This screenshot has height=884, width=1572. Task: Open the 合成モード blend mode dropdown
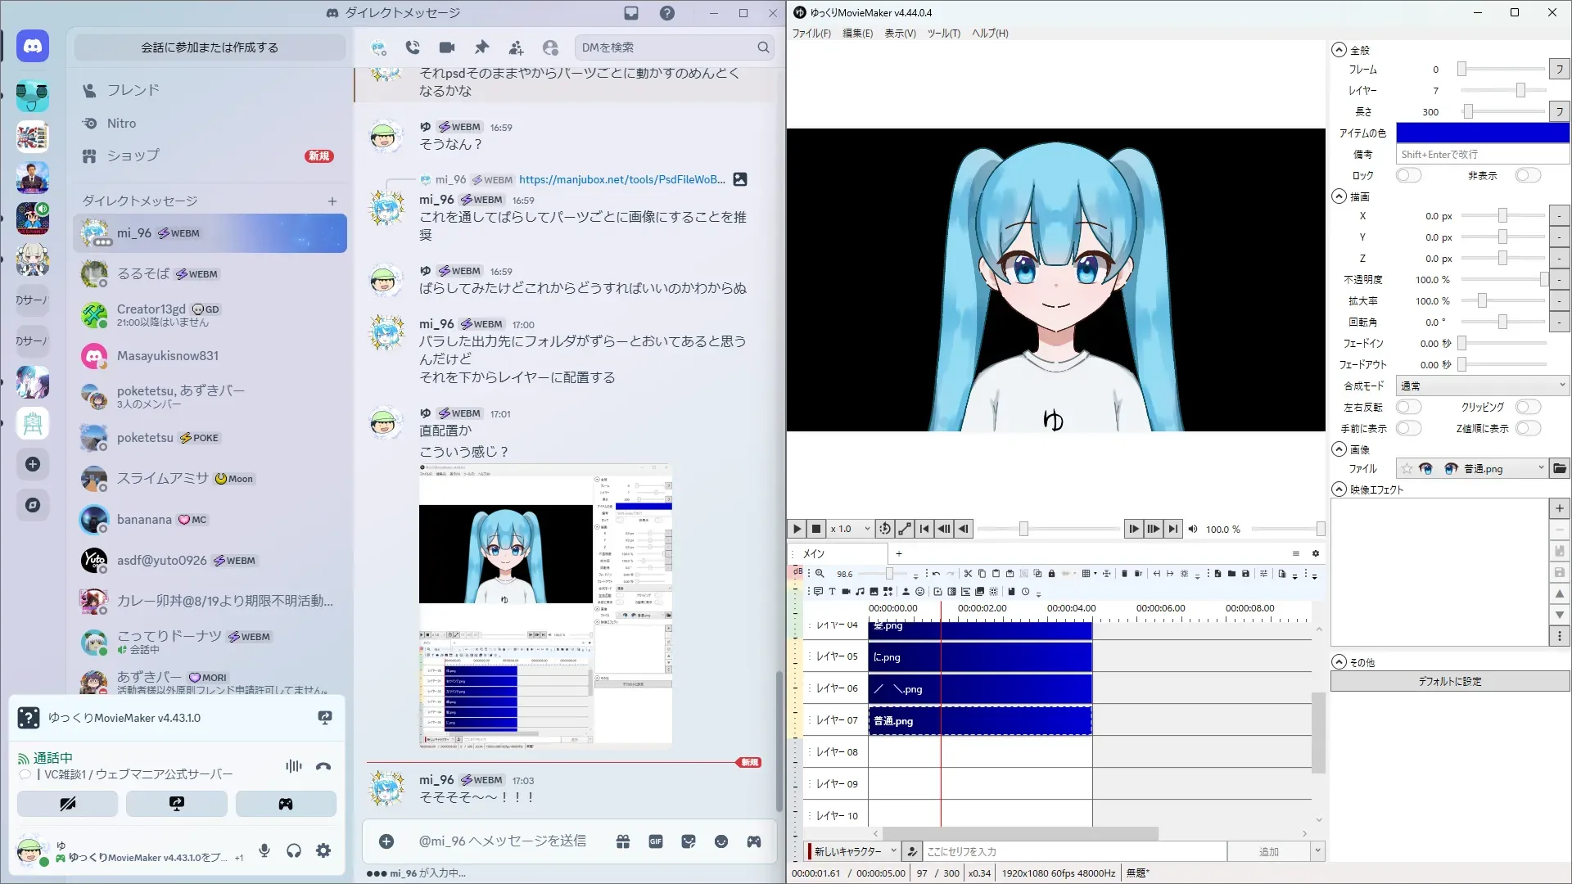1482,386
